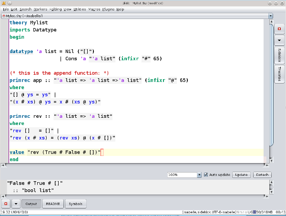This screenshot has height=216, width=286.
Task: Click the editor vertical scrollbar track
Action: 270,95
